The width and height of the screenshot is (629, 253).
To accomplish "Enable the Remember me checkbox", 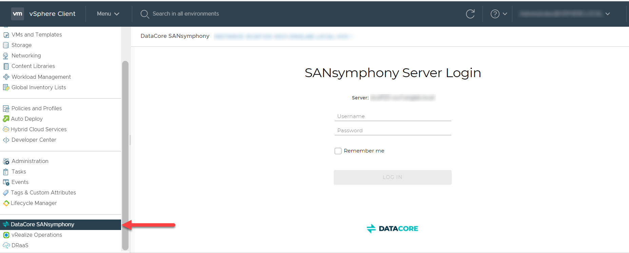I will pyautogui.click(x=338, y=151).
